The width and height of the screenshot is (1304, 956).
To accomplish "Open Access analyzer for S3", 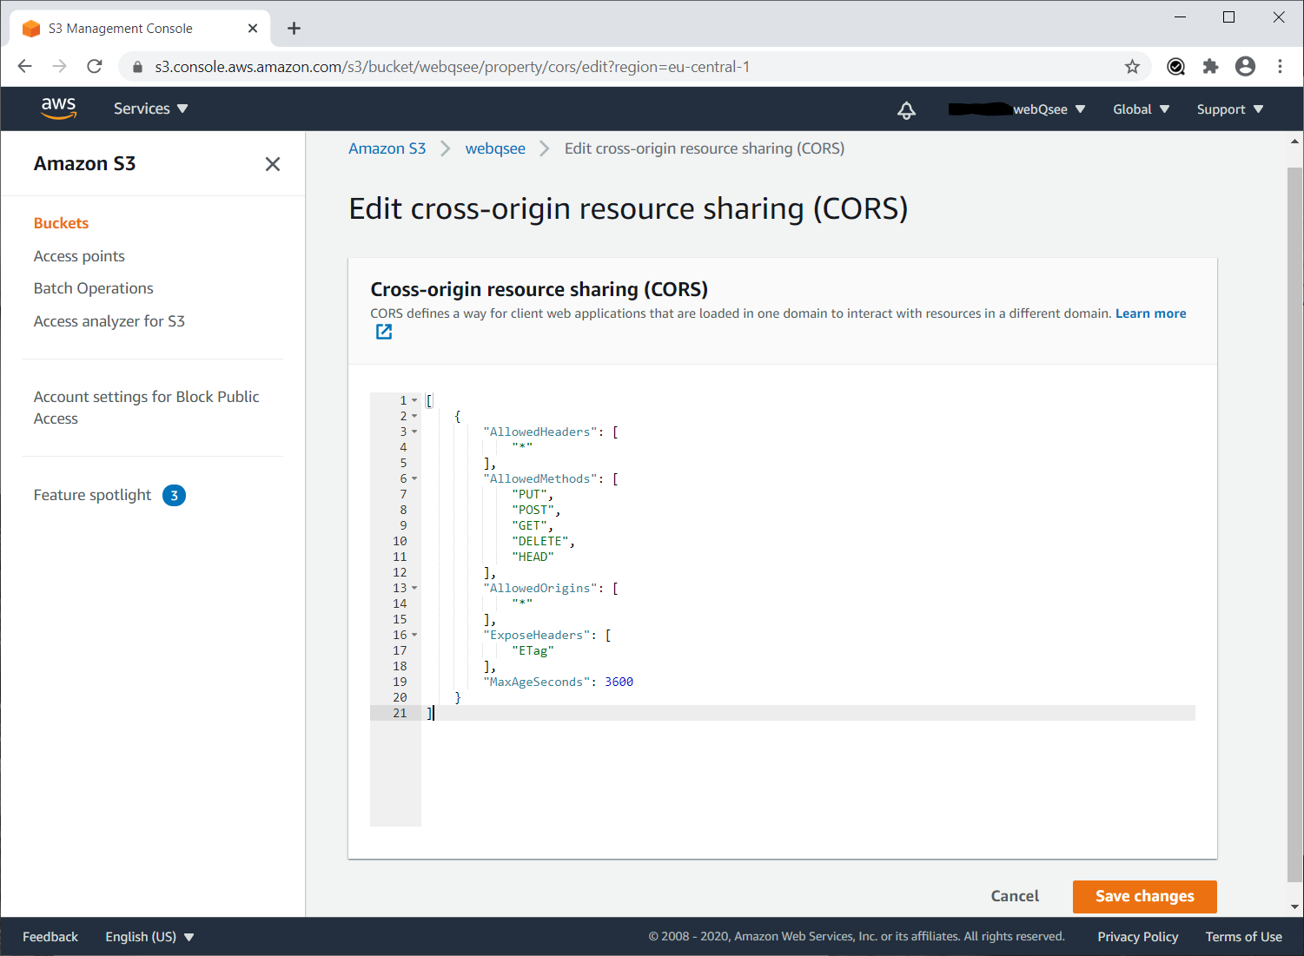I will pos(109,321).
